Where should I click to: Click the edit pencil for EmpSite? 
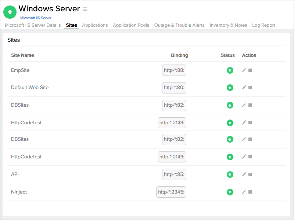[244, 70]
